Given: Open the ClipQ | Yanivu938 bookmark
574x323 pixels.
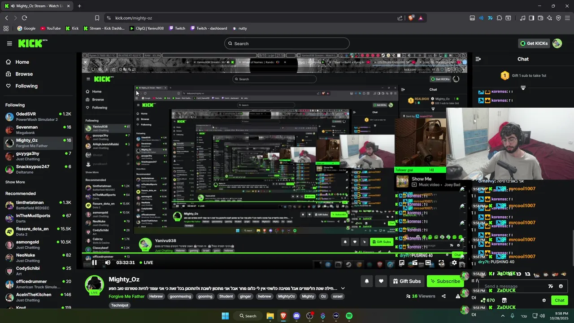Looking at the screenshot, I should coord(146,28).
